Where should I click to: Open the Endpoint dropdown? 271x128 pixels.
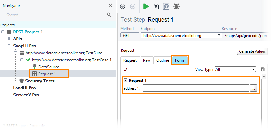coord(219,35)
